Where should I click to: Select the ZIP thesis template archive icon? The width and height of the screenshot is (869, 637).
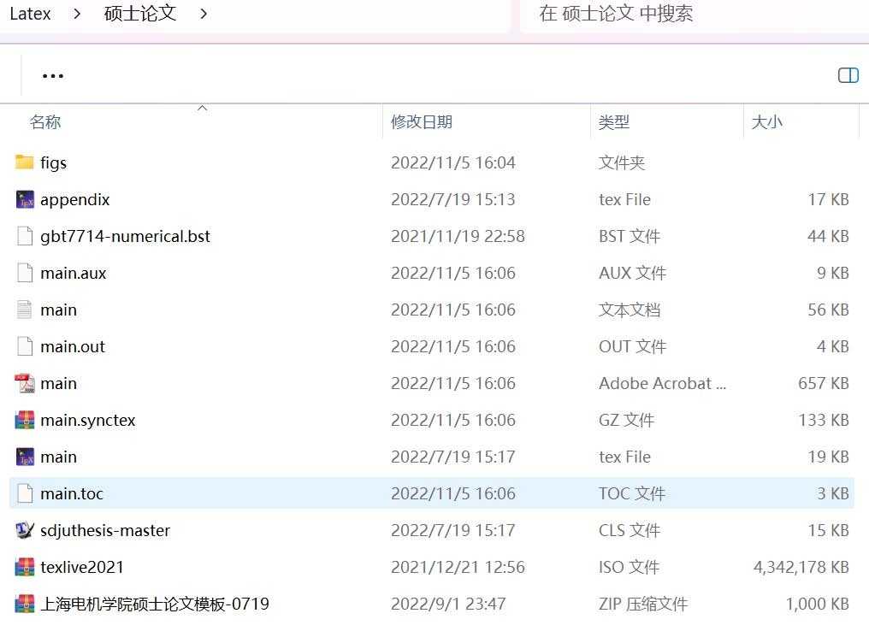[x=25, y=604]
